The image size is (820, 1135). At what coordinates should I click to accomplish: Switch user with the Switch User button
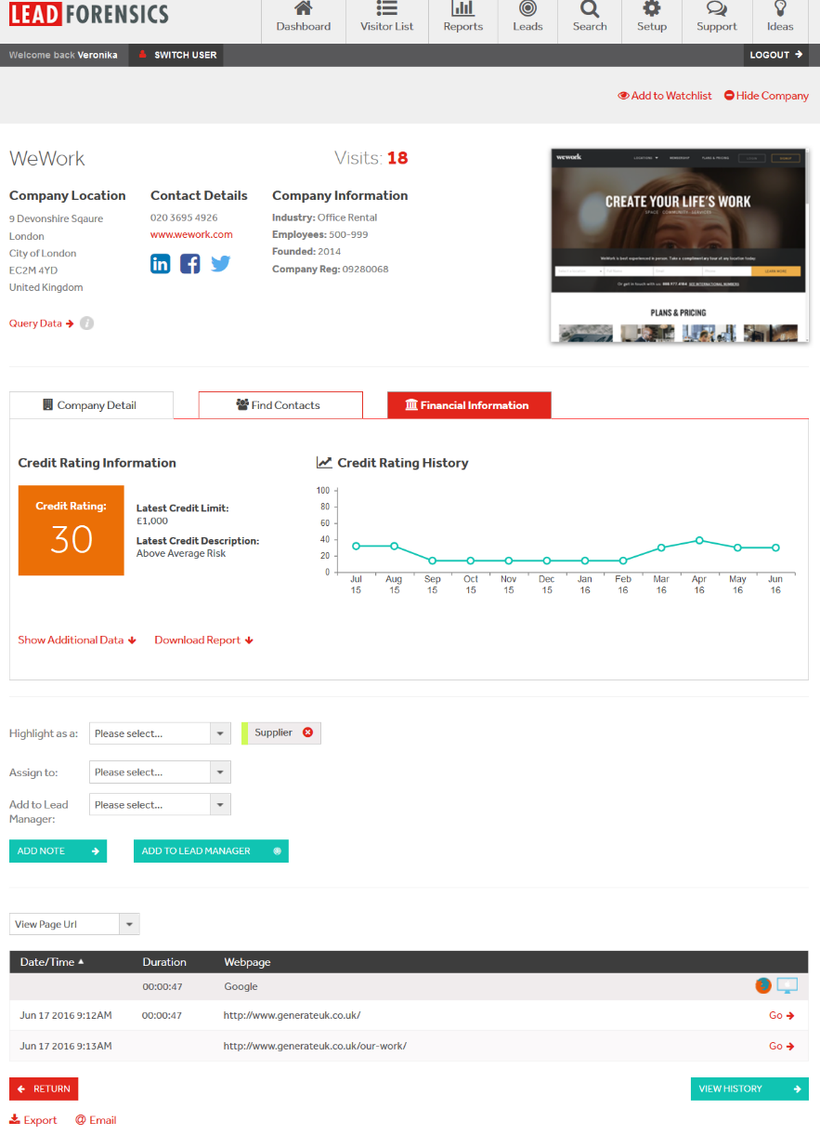coord(176,55)
